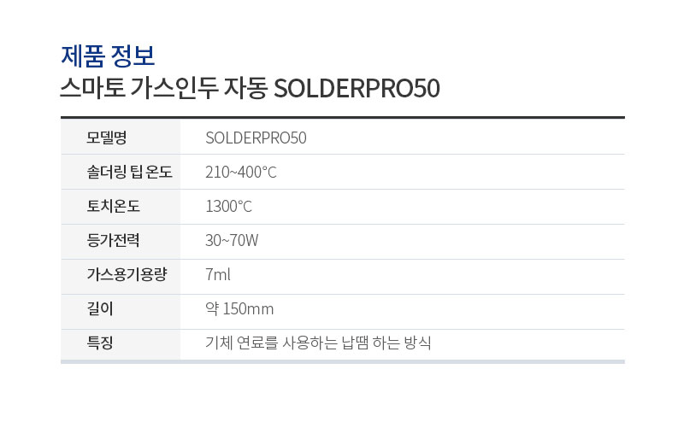684x422 pixels.
Task: Click SOLDERPRO50 in the large product title
Action: tap(357, 89)
